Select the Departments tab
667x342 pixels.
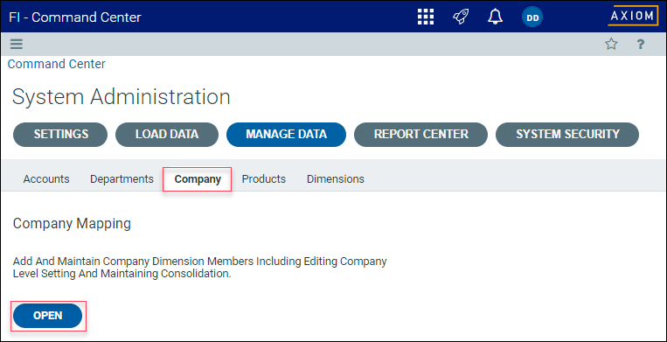coord(122,179)
